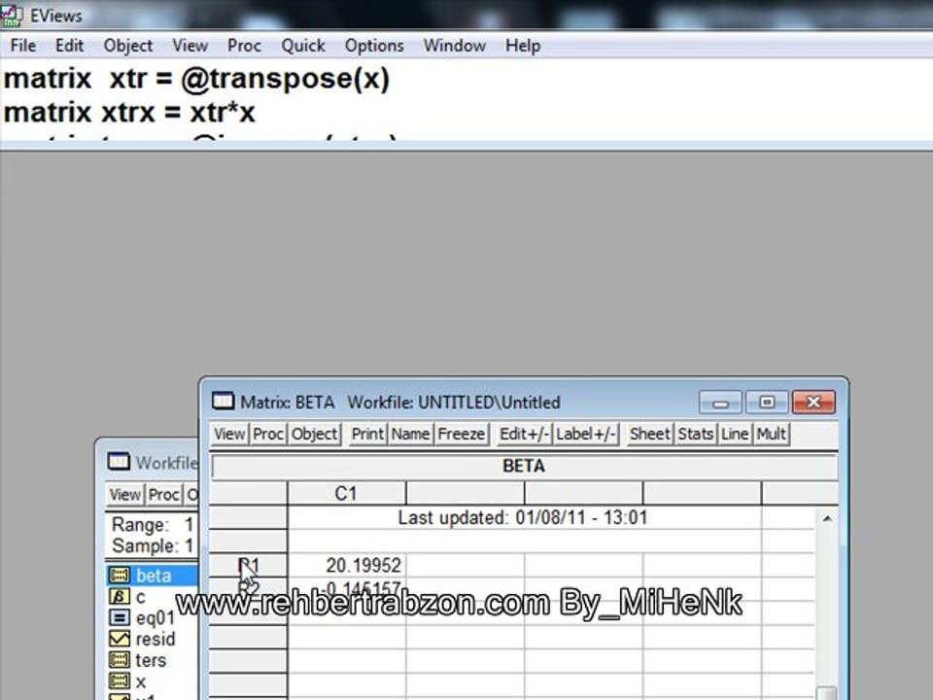Select the C1 column header

(346, 494)
